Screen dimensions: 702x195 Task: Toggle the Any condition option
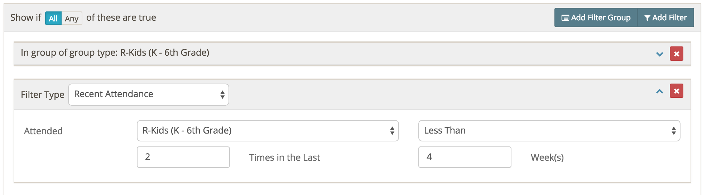(72, 18)
